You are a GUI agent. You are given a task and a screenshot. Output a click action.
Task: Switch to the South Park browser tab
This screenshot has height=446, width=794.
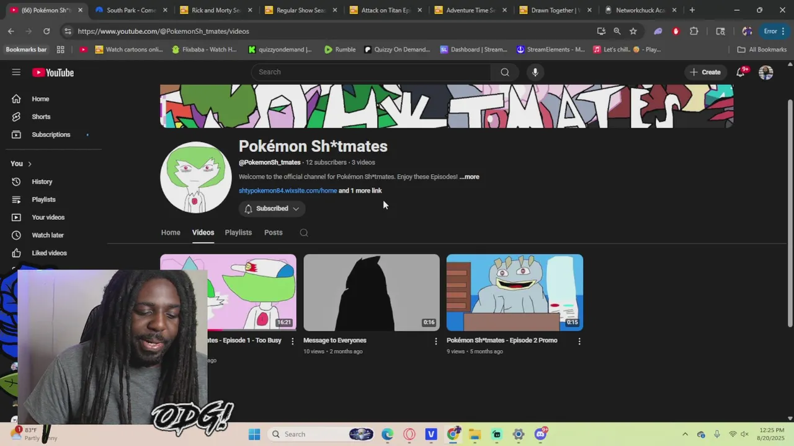130,10
